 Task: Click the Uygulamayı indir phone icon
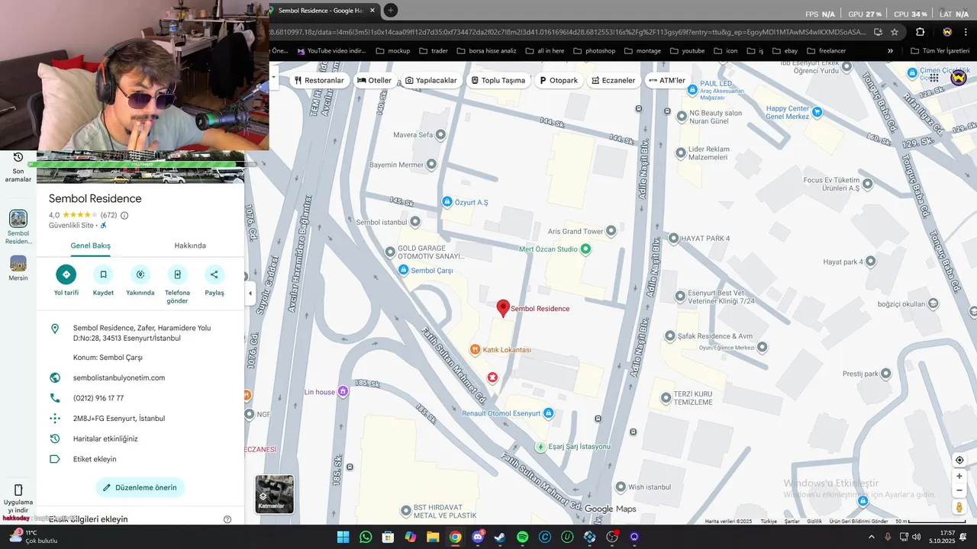point(18,490)
